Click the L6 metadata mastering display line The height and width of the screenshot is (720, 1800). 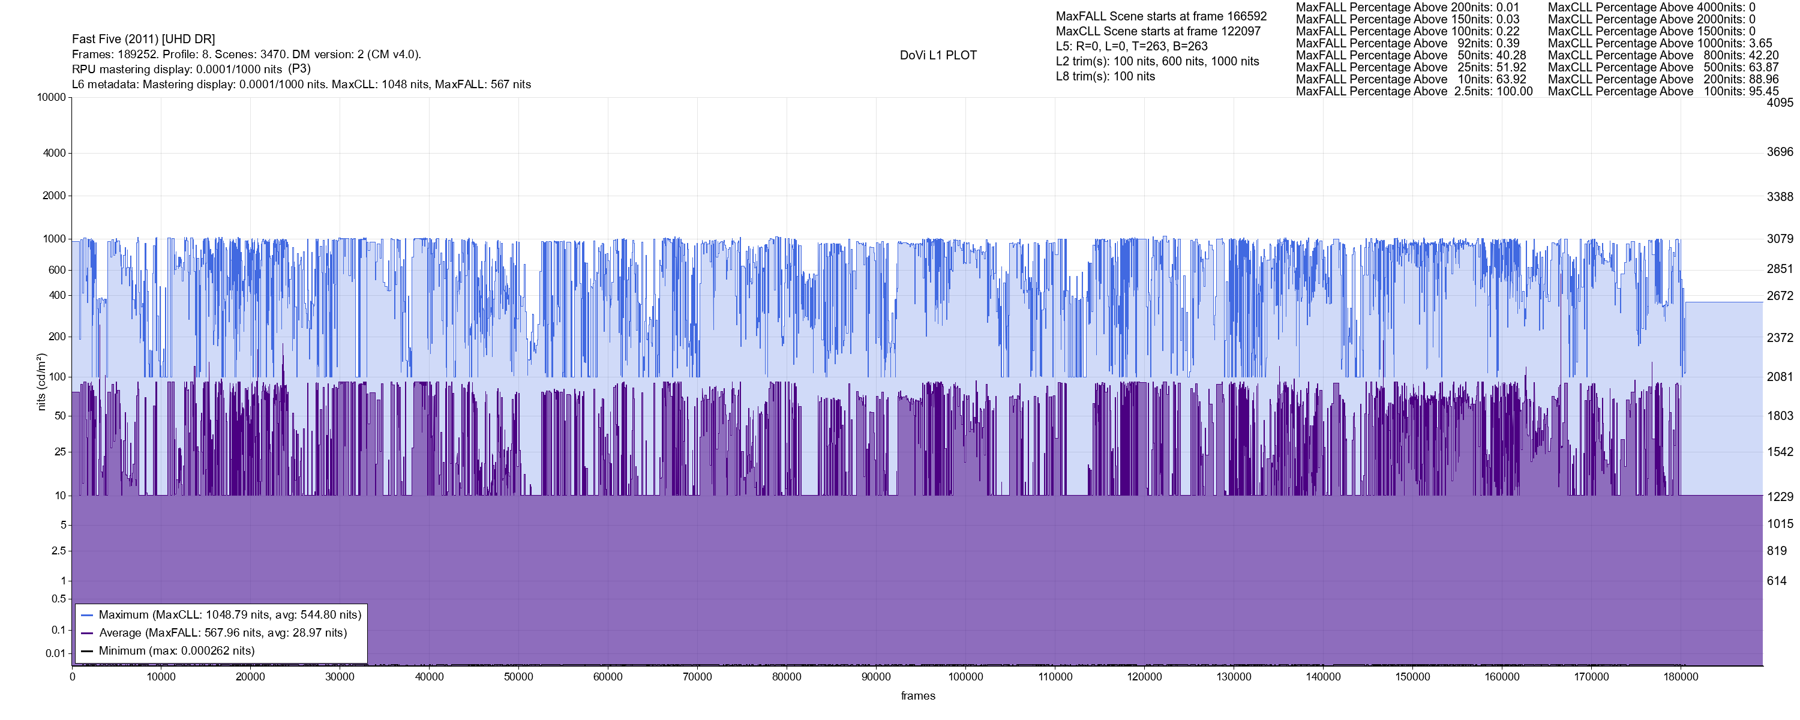pos(301,85)
